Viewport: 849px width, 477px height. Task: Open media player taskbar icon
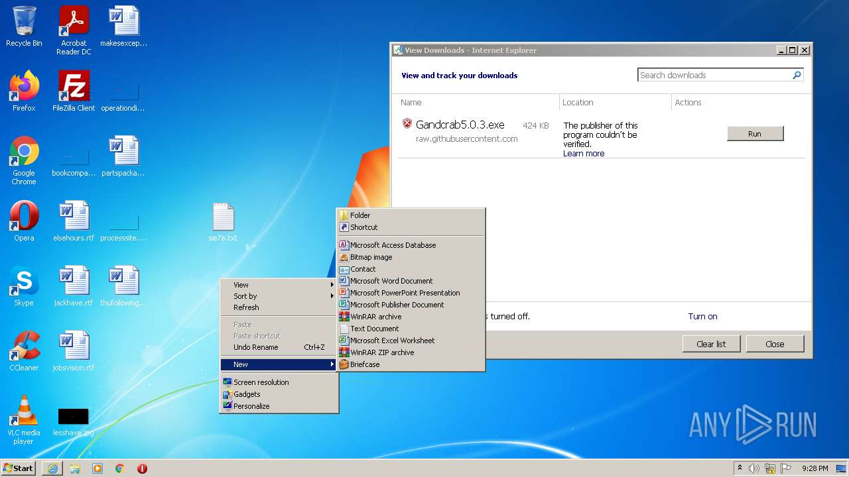pyautogui.click(x=98, y=468)
